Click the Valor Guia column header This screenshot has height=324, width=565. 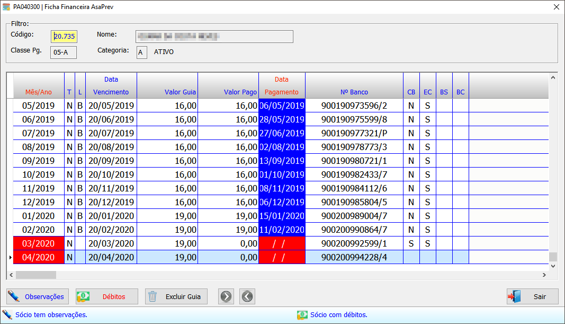point(167,92)
